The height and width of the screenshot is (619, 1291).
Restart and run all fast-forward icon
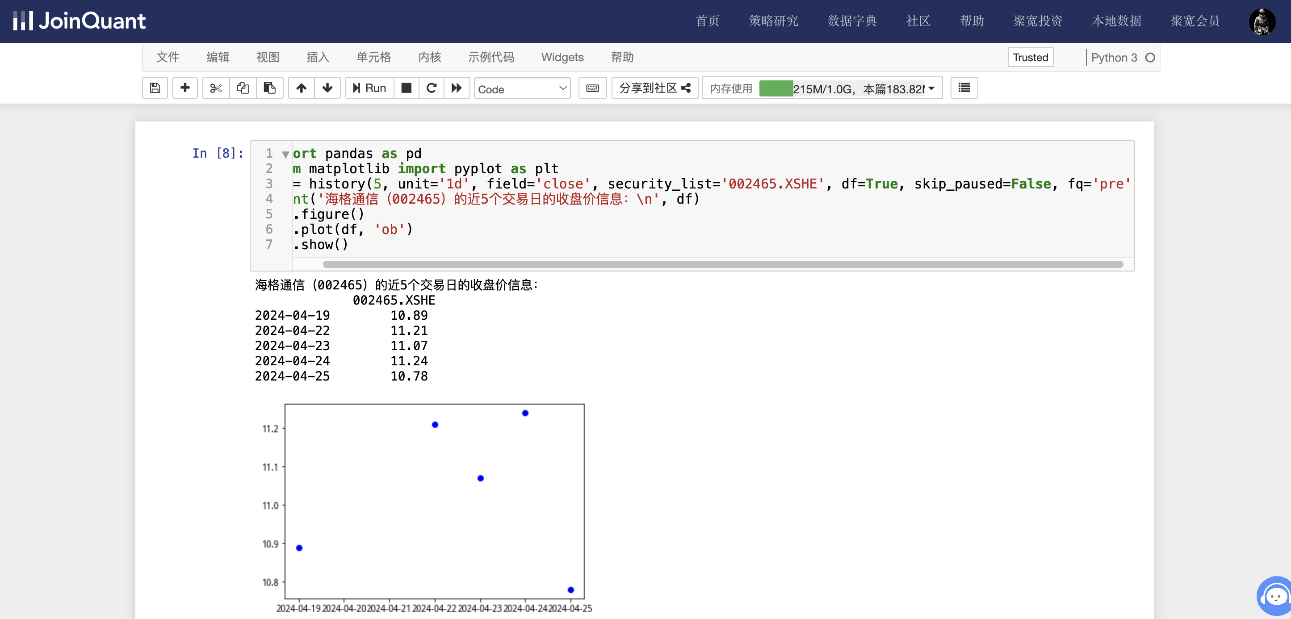(x=457, y=88)
